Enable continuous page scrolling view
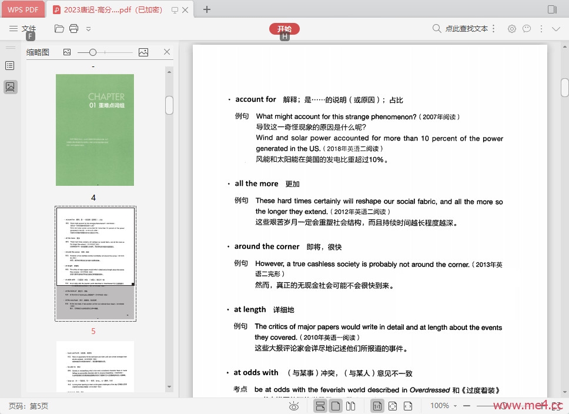The image size is (569, 414). [320, 406]
